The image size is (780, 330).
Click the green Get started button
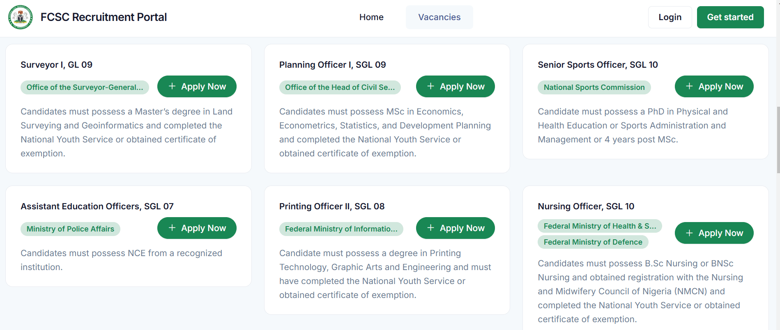pyautogui.click(x=730, y=17)
